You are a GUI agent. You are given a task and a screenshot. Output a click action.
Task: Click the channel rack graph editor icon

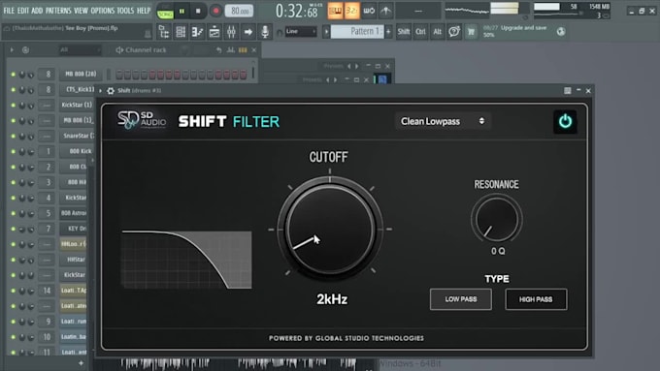(230, 50)
